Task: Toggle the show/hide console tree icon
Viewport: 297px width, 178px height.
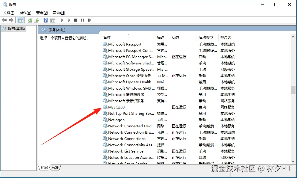Action: point(20,20)
